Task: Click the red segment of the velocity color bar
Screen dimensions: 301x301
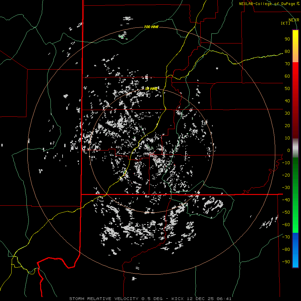Action: click(295, 100)
